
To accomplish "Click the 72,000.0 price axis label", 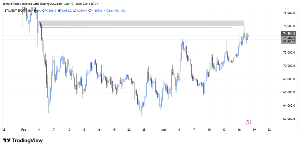I will point(288,53).
